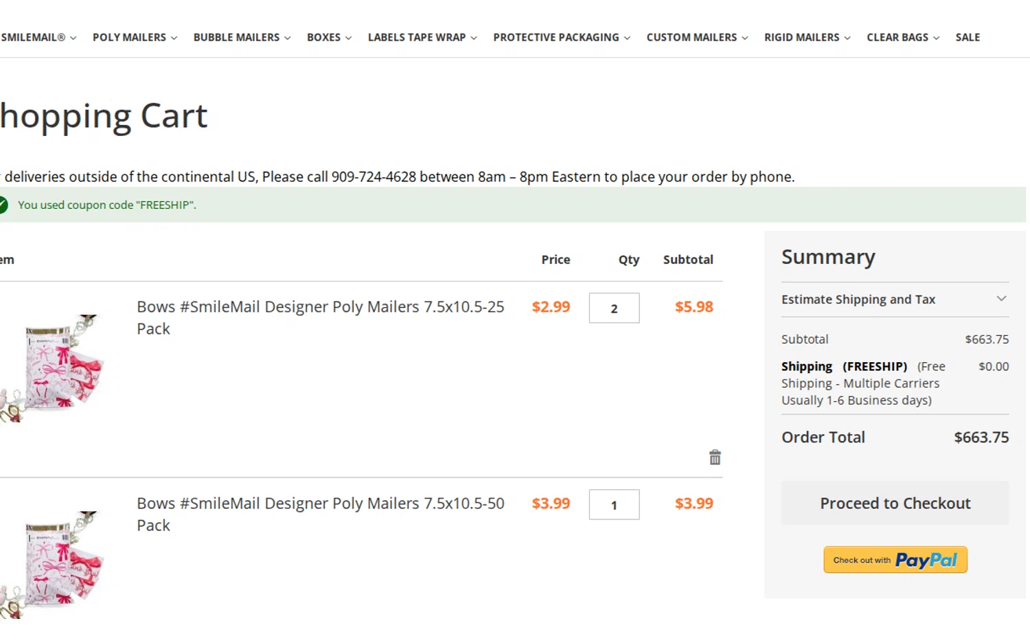Expand the Boxes menu
Image resolution: width=1030 pixels, height=643 pixels.
click(x=329, y=37)
